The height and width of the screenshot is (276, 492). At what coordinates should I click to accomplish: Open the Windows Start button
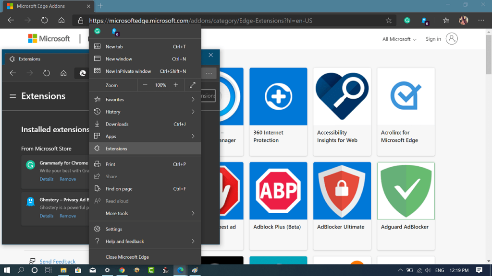(x=7, y=270)
